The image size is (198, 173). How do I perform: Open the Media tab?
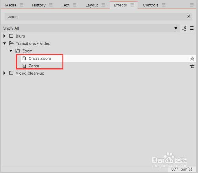pos(11,5)
